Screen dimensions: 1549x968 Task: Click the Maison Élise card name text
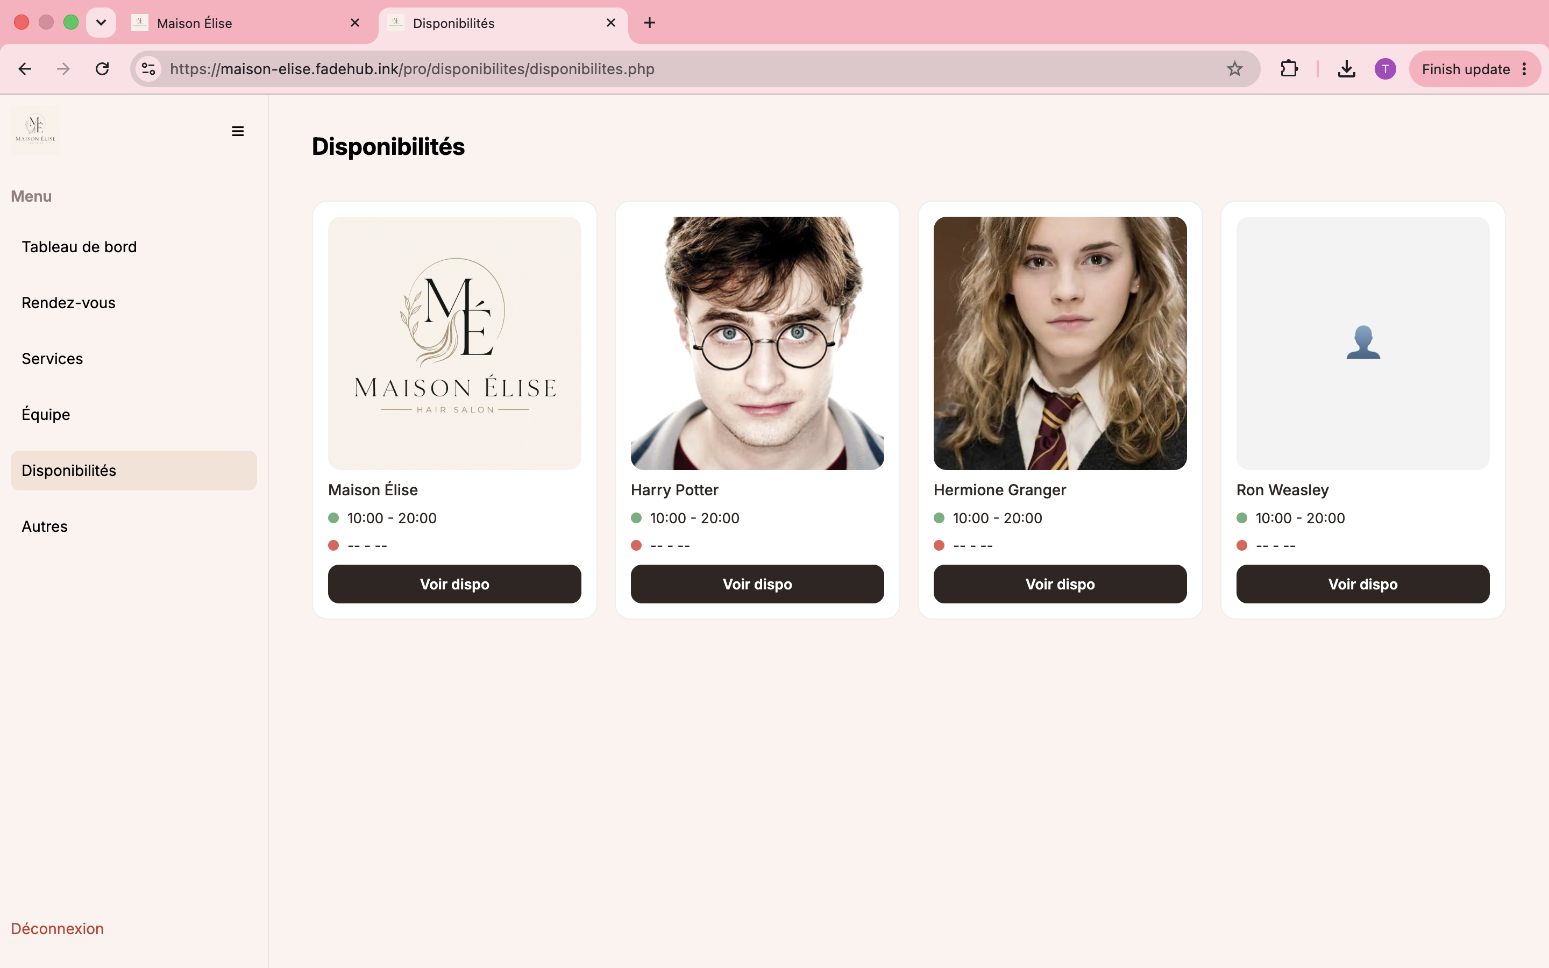click(x=373, y=490)
